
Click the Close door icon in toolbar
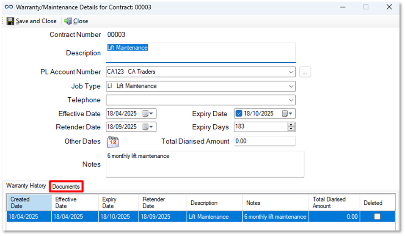click(68, 21)
